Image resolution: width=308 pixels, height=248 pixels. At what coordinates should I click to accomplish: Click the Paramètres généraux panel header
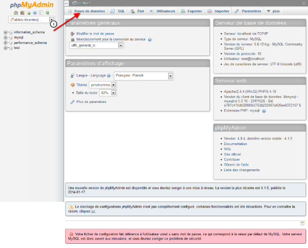137,23
